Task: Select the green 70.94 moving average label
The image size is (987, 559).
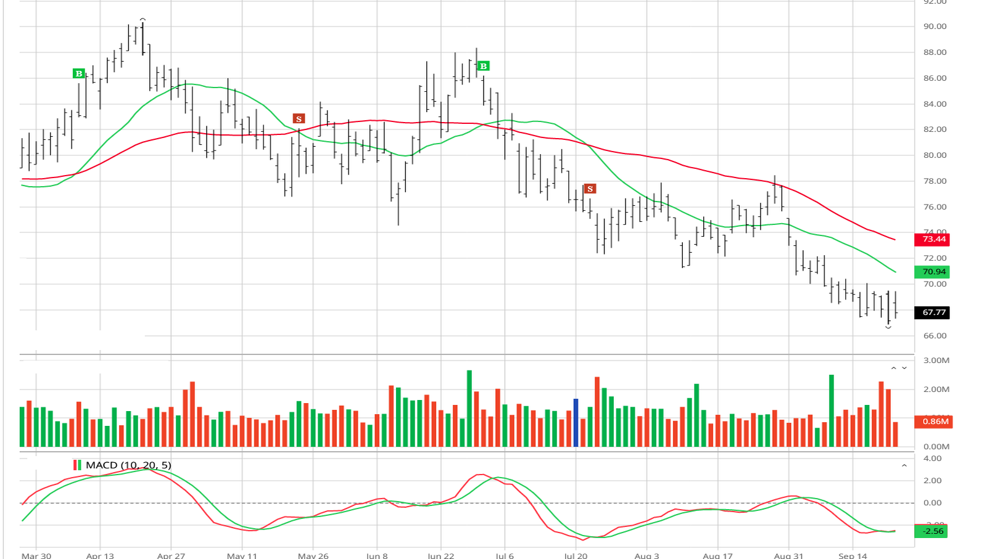Action: coord(931,272)
